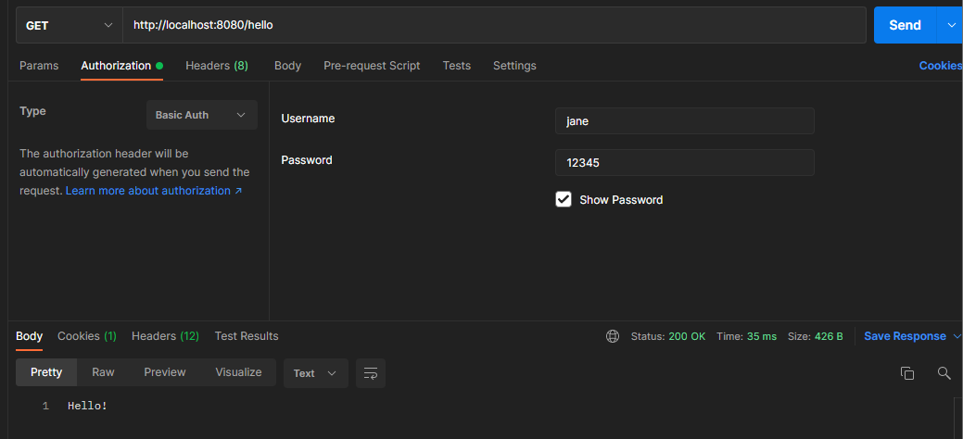Open the Text format dropdown
963x439 pixels.
(x=316, y=373)
